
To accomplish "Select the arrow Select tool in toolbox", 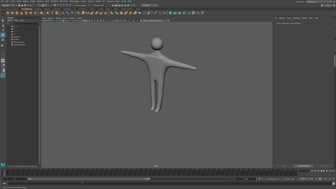I will [3, 20].
